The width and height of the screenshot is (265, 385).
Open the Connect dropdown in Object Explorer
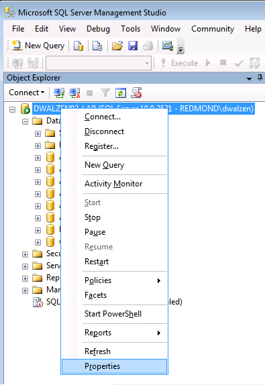coord(27,93)
